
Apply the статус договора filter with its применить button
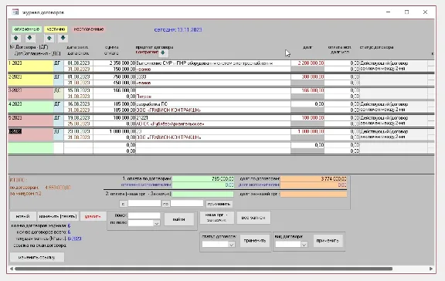[x=255, y=241]
